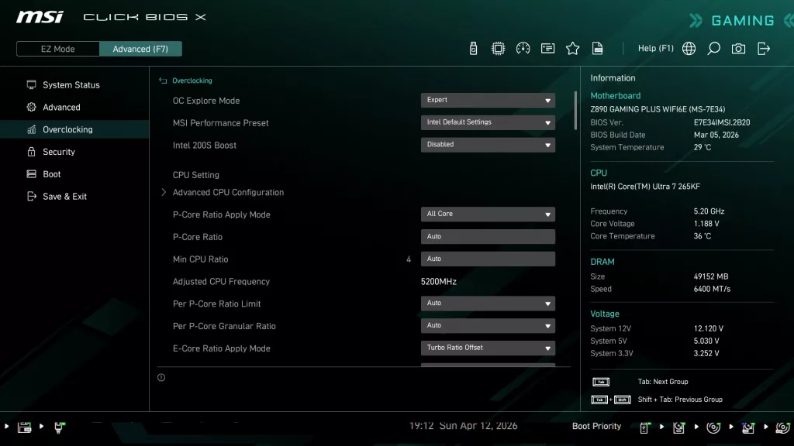Select the Advanced (F7) mode tab
The height and width of the screenshot is (446, 794).
(x=140, y=49)
